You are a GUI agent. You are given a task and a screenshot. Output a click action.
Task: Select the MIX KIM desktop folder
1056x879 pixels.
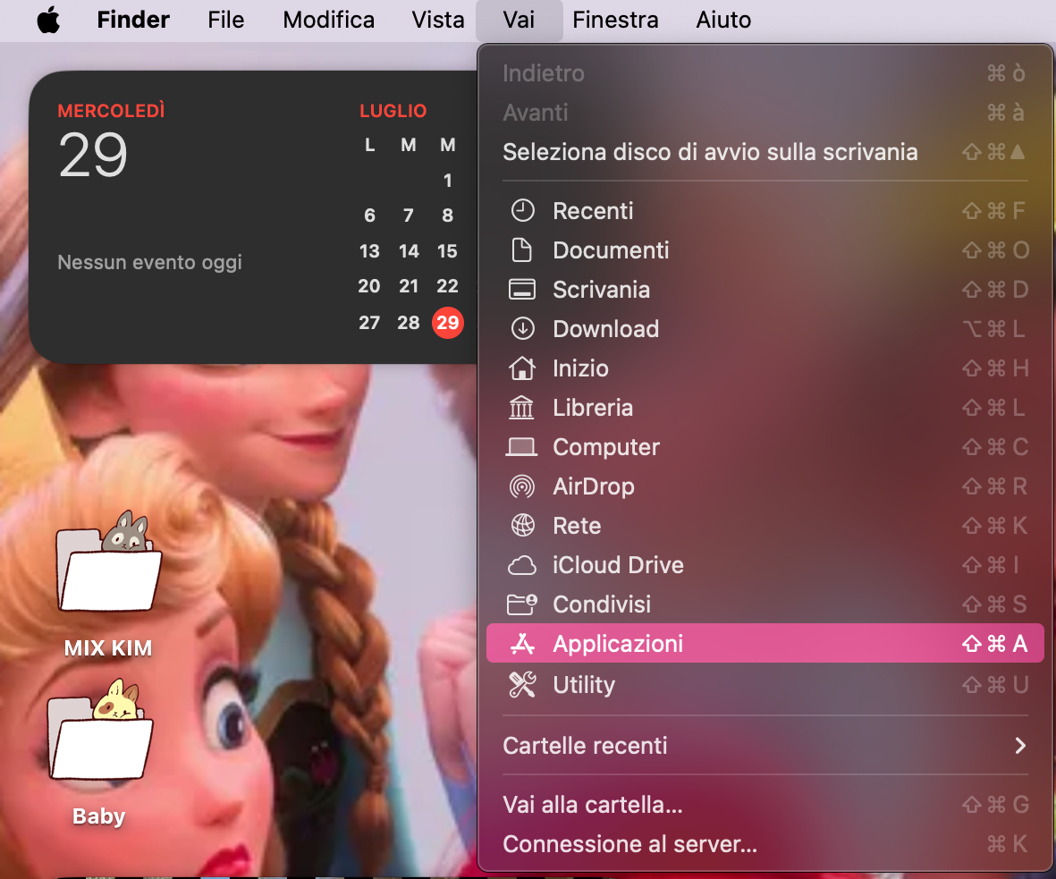tap(108, 585)
